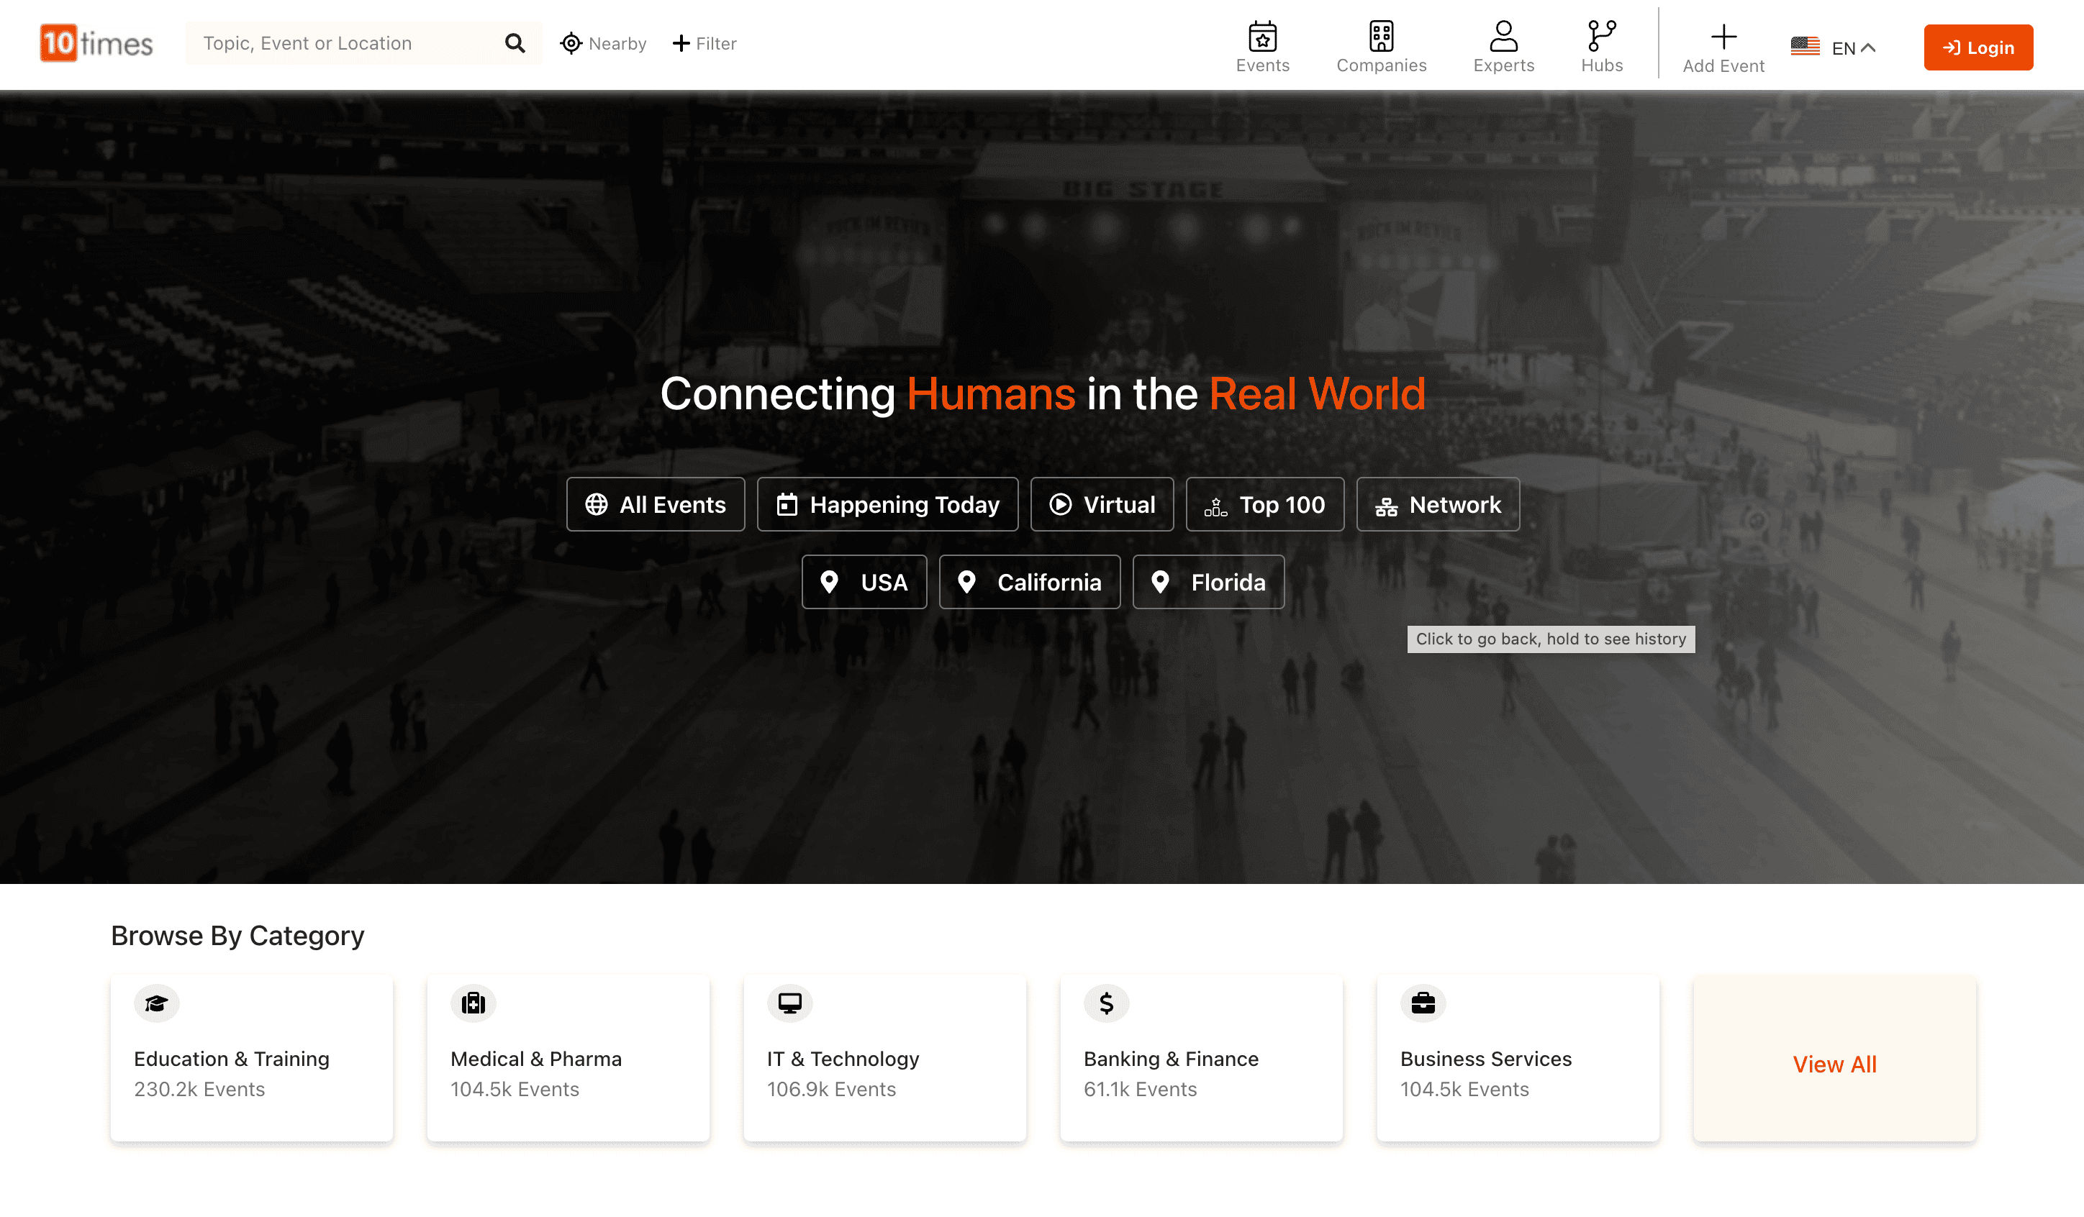Open the Virtual events button
The height and width of the screenshot is (1217, 2084).
(1102, 504)
